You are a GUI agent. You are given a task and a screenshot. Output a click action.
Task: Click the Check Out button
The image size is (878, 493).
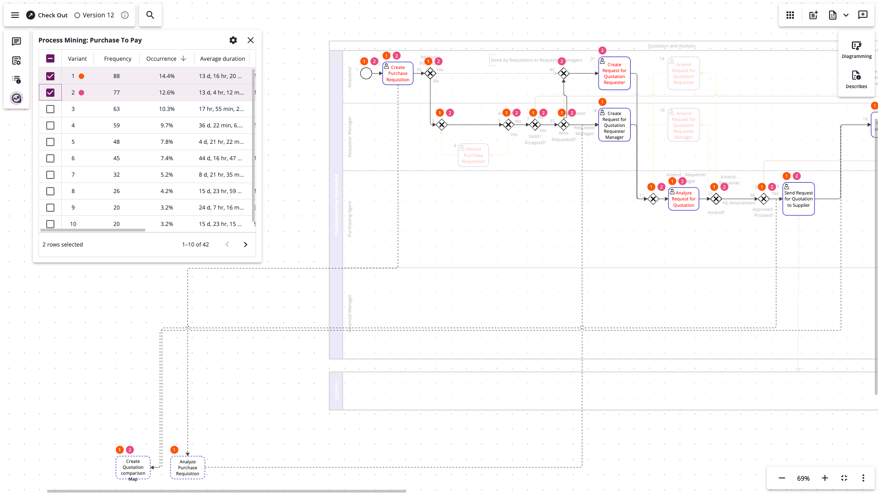[x=47, y=15]
